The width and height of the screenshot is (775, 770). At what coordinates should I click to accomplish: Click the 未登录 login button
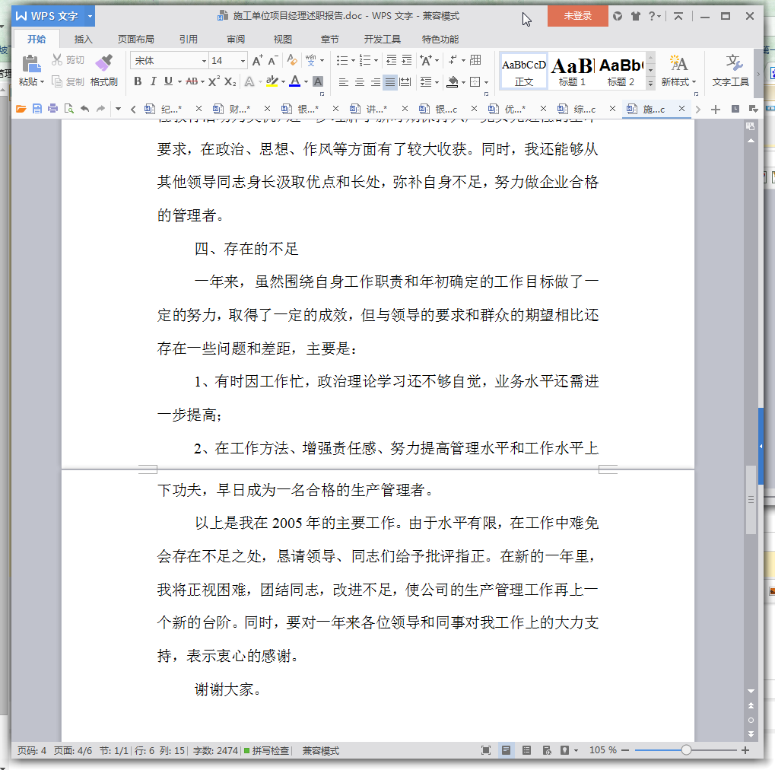coord(577,16)
